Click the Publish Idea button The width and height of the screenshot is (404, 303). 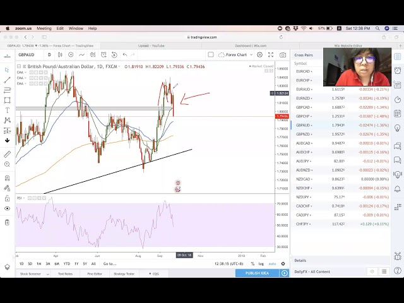(258, 273)
